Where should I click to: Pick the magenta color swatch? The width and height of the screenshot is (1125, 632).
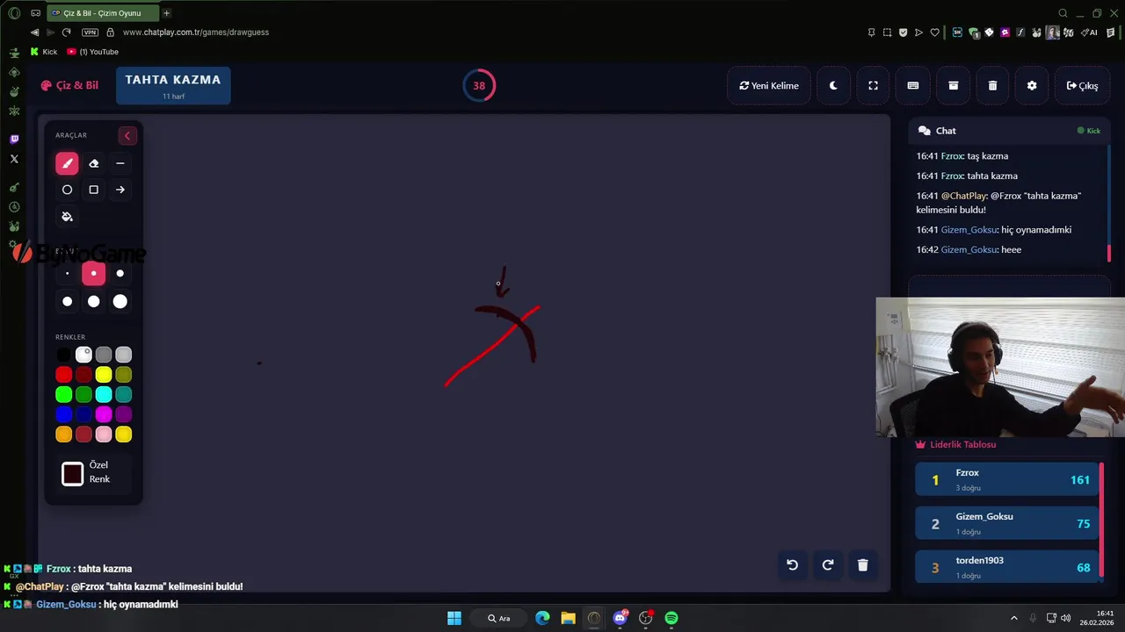pos(104,414)
